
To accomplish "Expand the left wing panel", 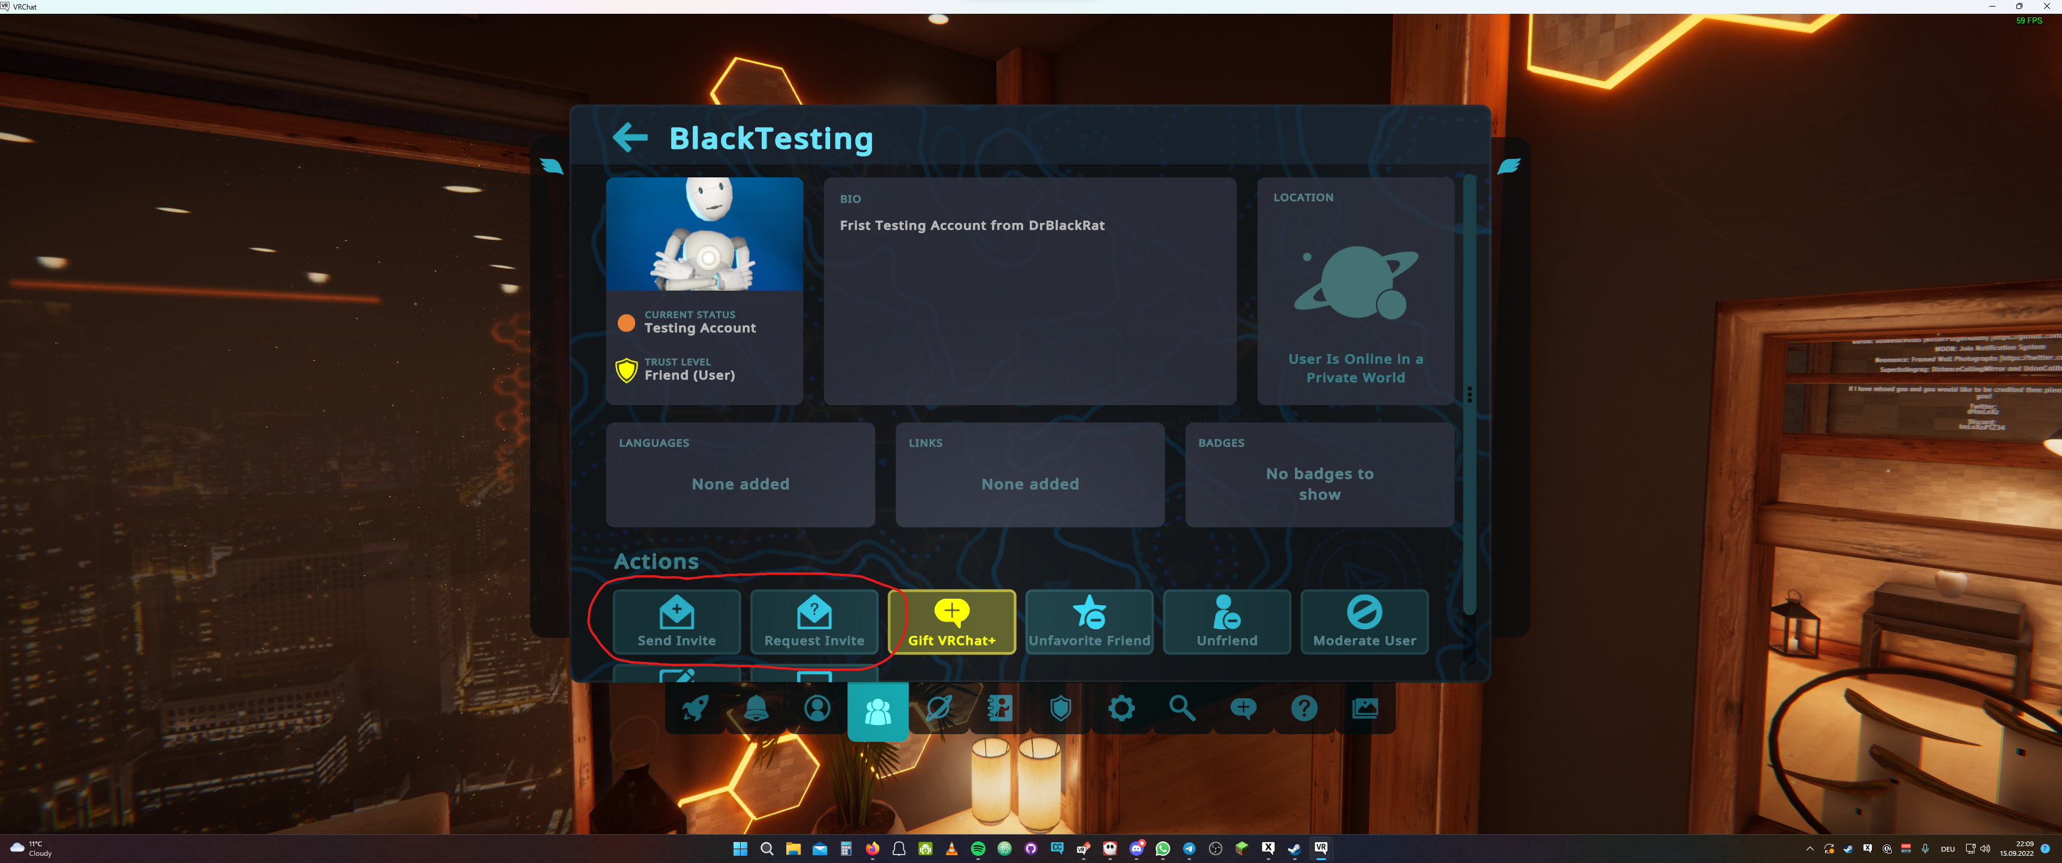I will [552, 167].
